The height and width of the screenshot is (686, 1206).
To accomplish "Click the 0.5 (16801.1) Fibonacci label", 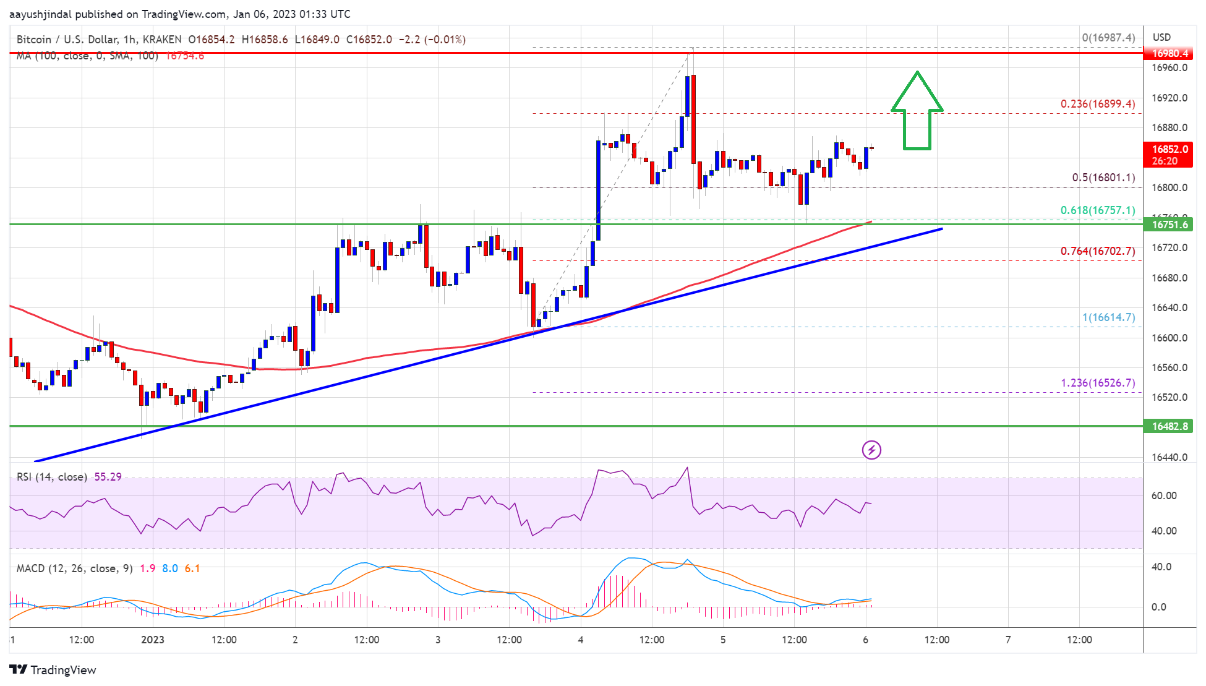I will (1103, 178).
